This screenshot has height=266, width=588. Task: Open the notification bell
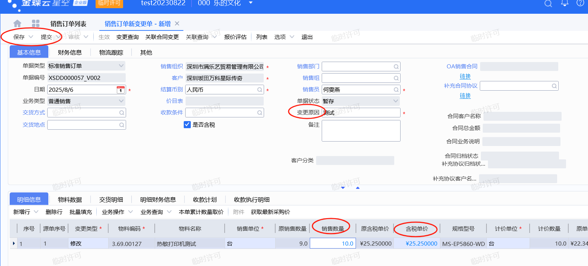(565, 3)
